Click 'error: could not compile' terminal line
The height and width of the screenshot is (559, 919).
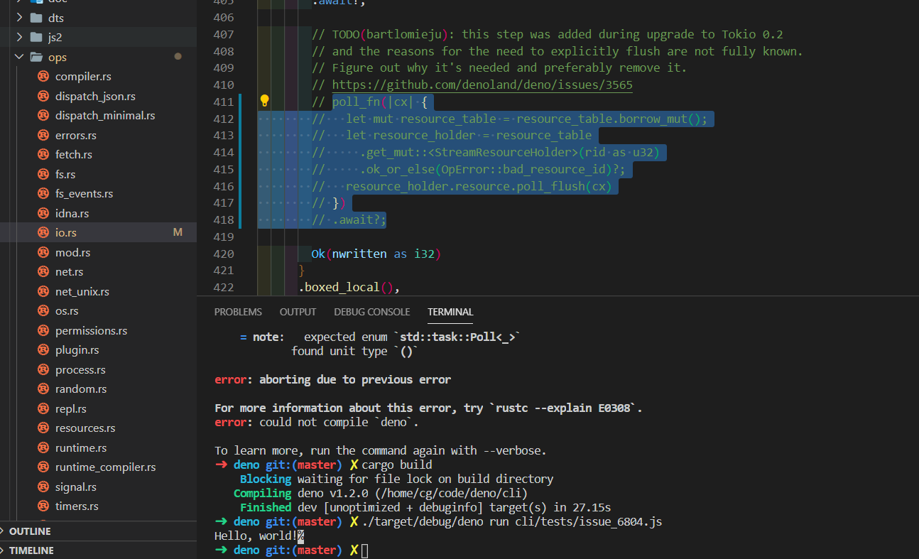[x=317, y=423]
